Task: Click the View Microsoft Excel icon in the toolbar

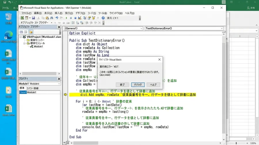Action: point(22,18)
